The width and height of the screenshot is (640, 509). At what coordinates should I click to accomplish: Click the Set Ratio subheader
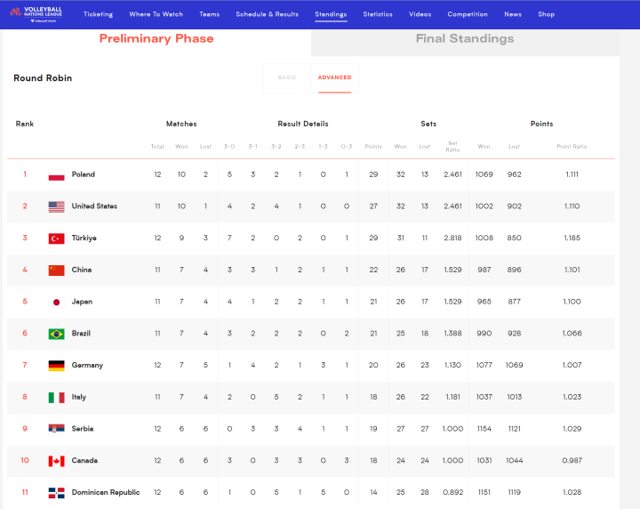click(x=452, y=147)
